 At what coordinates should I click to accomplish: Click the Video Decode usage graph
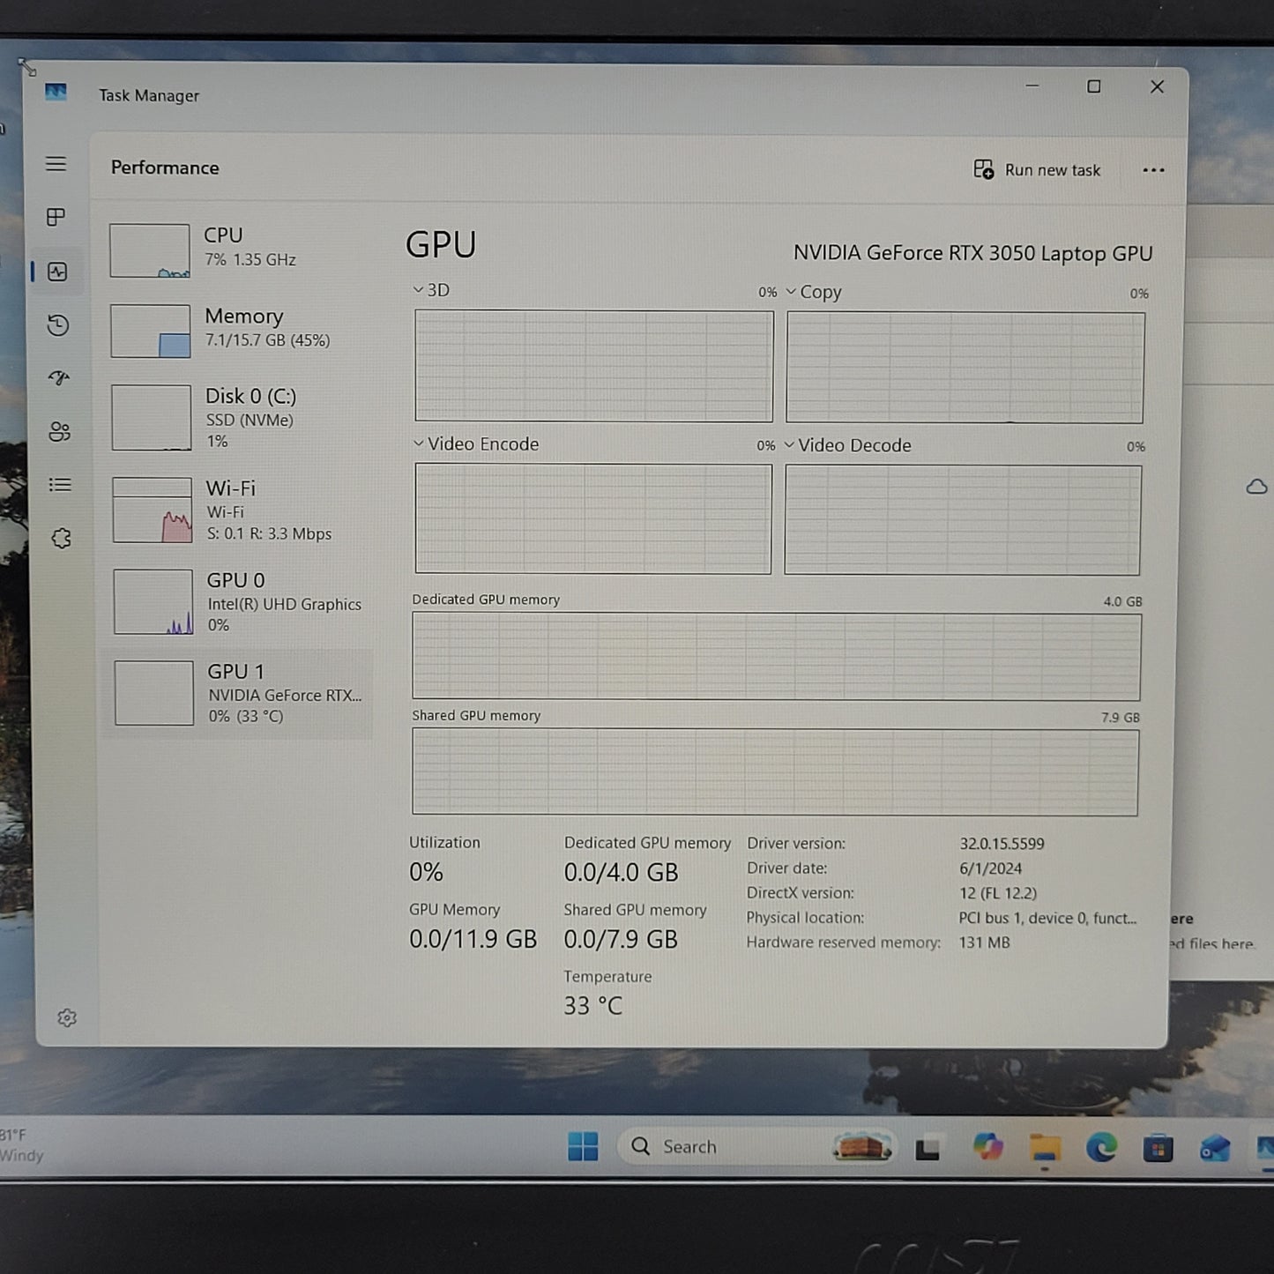(963, 520)
